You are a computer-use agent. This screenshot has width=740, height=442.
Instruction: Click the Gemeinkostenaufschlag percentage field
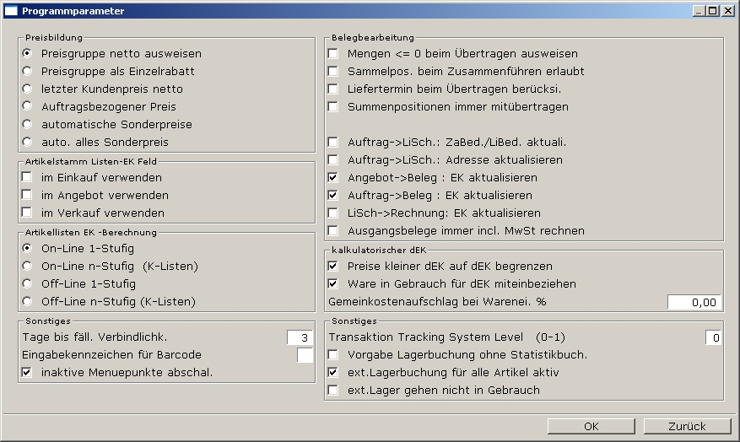click(694, 302)
